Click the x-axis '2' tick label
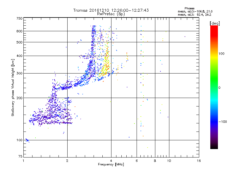Screen dimensions: 234x175 tap(67, 161)
